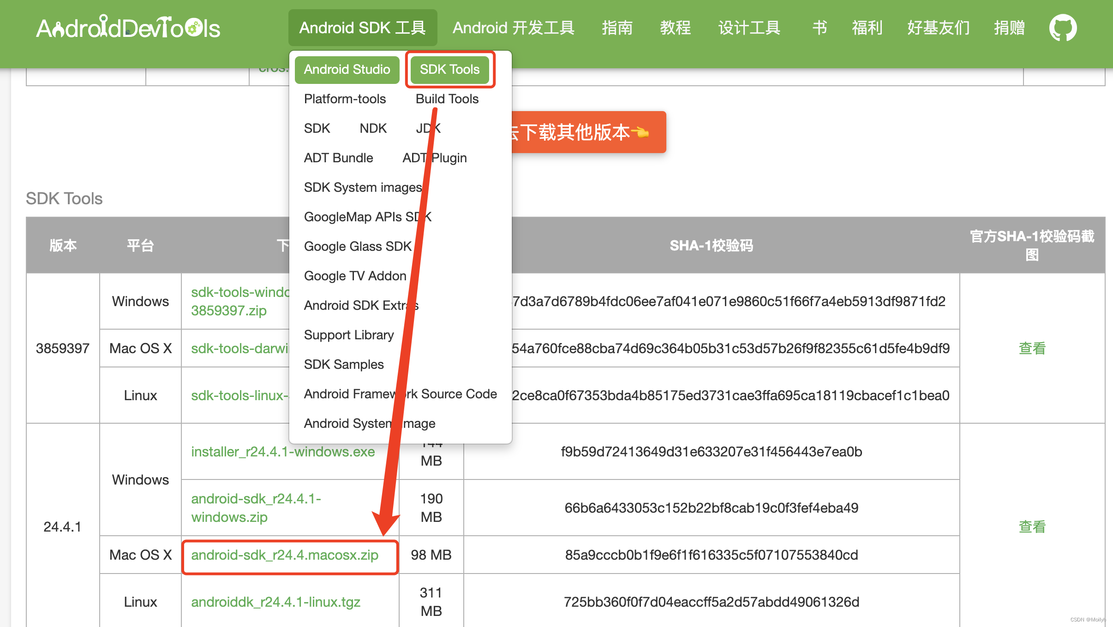Click the AndroidDevTools site logo

(x=128, y=28)
